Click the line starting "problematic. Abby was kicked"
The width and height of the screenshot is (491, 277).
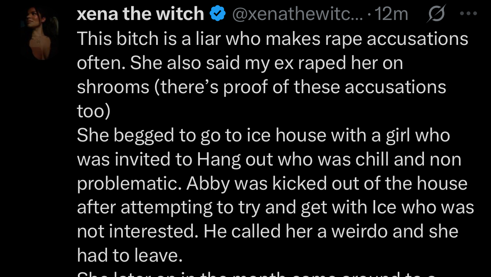point(272,184)
